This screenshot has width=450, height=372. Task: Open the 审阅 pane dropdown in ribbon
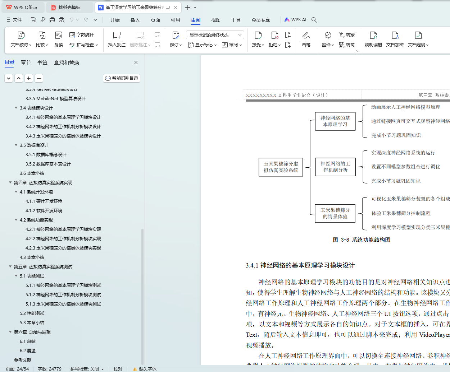pyautogui.click(x=232, y=45)
